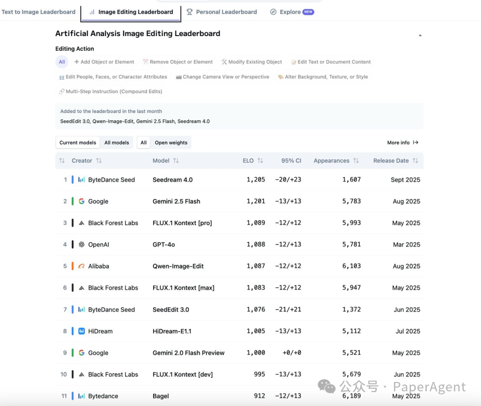481x406 pixels.
Task: Open the FLUX.1 Kontext [pro] model entry
Action: click(182, 223)
